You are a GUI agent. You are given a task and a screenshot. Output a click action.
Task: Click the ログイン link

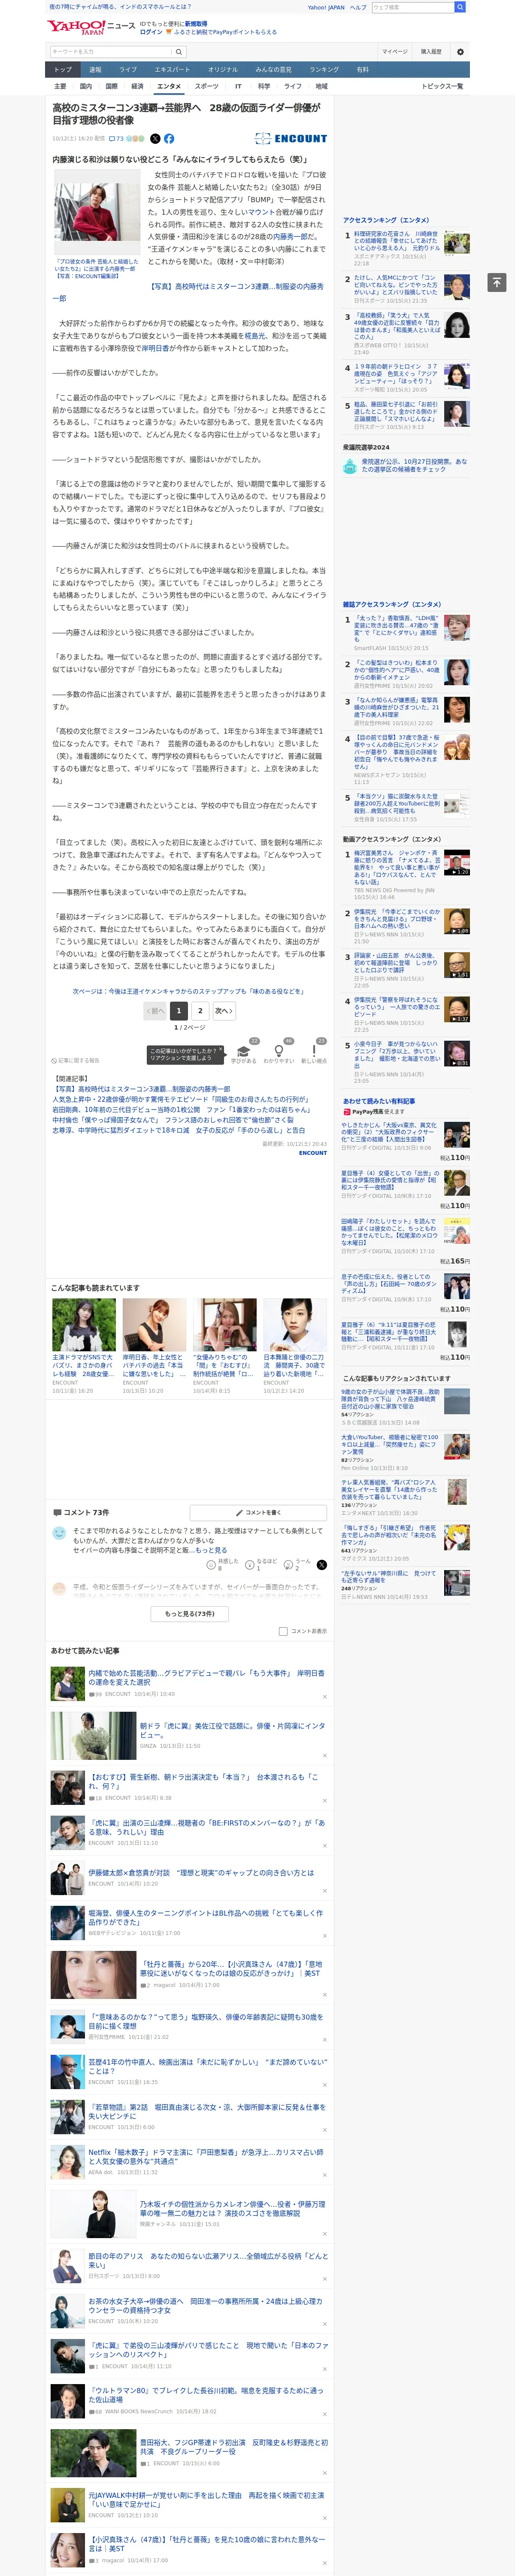151,32
